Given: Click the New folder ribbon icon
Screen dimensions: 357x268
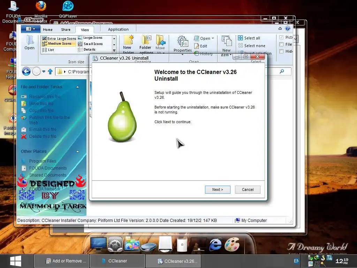Looking at the screenshot, I should click(x=128, y=45).
